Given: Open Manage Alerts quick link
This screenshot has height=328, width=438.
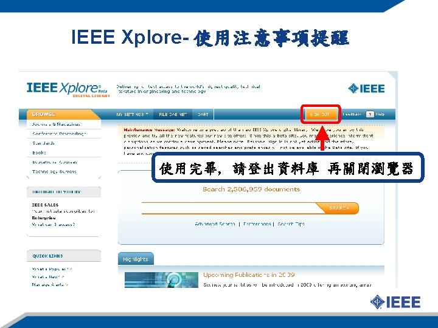Looking at the screenshot, I should click(x=50, y=285).
